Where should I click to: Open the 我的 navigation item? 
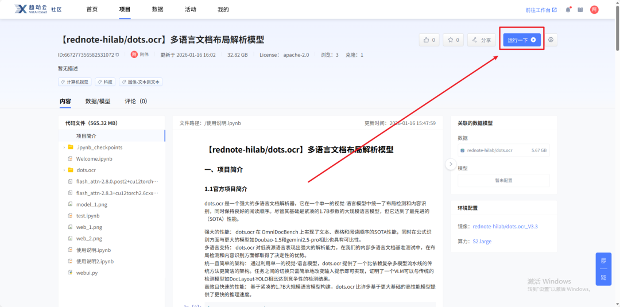tap(223, 10)
